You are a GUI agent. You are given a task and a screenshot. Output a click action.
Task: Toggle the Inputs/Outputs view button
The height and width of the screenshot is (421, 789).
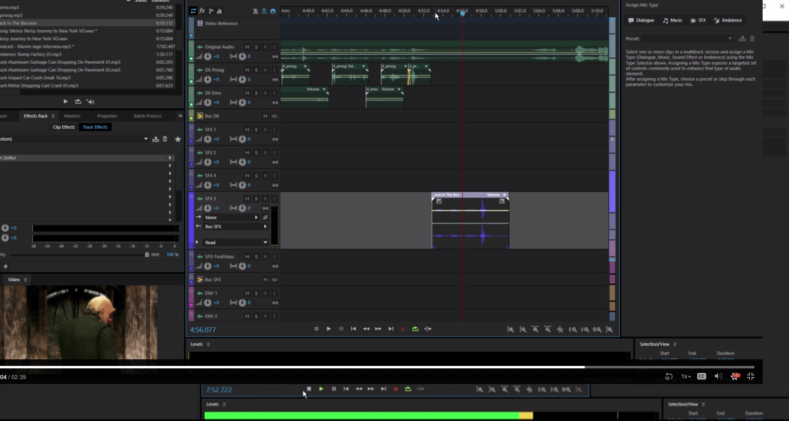193,11
